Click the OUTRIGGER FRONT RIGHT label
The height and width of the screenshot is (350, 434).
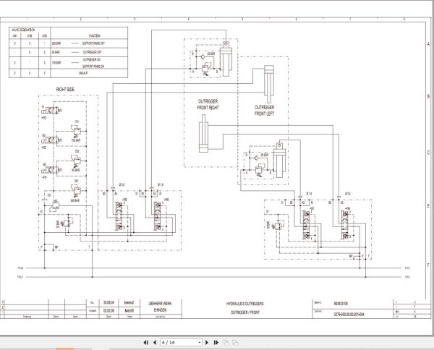pyautogui.click(x=208, y=104)
